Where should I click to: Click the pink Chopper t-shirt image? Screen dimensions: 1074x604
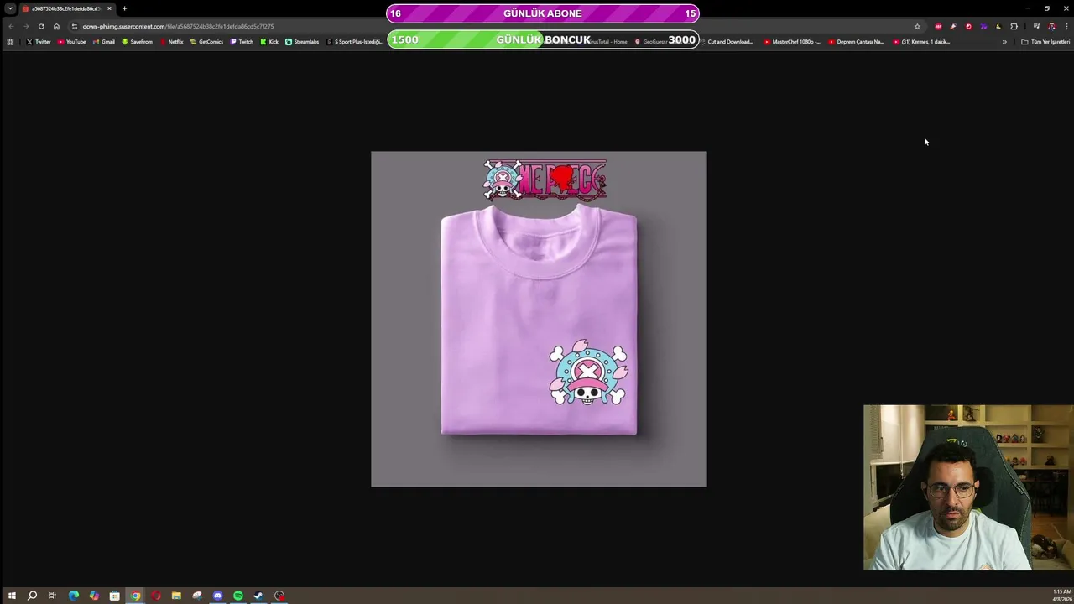[539, 319]
